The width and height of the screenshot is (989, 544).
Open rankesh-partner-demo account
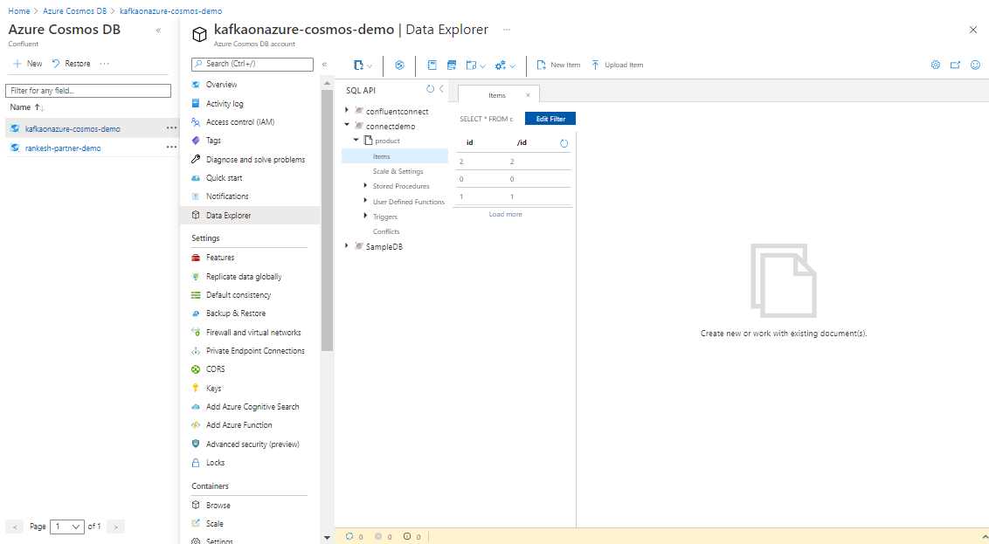tap(63, 148)
